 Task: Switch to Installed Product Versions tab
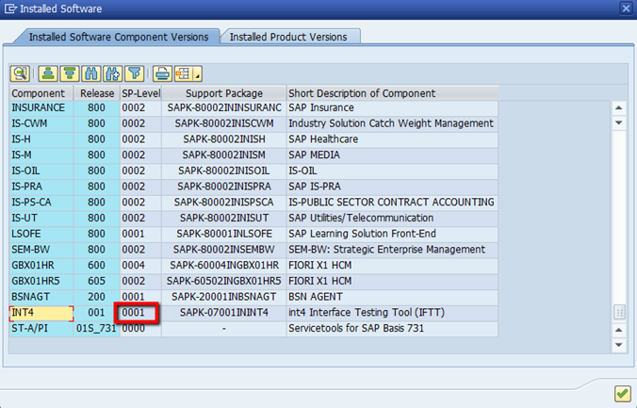[288, 37]
